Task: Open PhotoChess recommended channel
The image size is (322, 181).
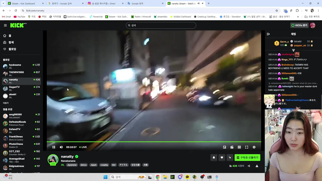Action: pyautogui.click(x=22, y=146)
